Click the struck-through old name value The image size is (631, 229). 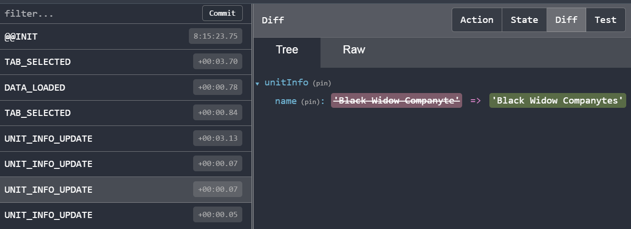[x=396, y=101]
